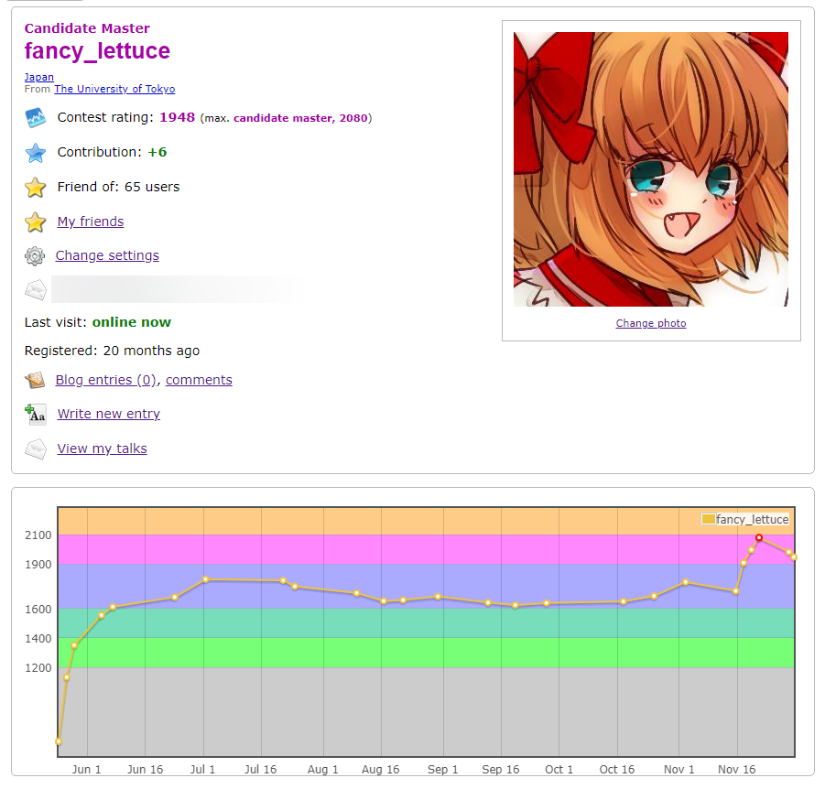Click the blog notebook icon
The image size is (825, 789).
coord(35,380)
